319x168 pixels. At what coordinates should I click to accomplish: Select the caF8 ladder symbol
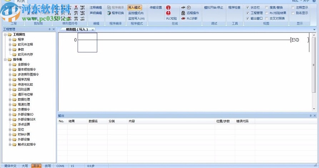pos(83,13)
